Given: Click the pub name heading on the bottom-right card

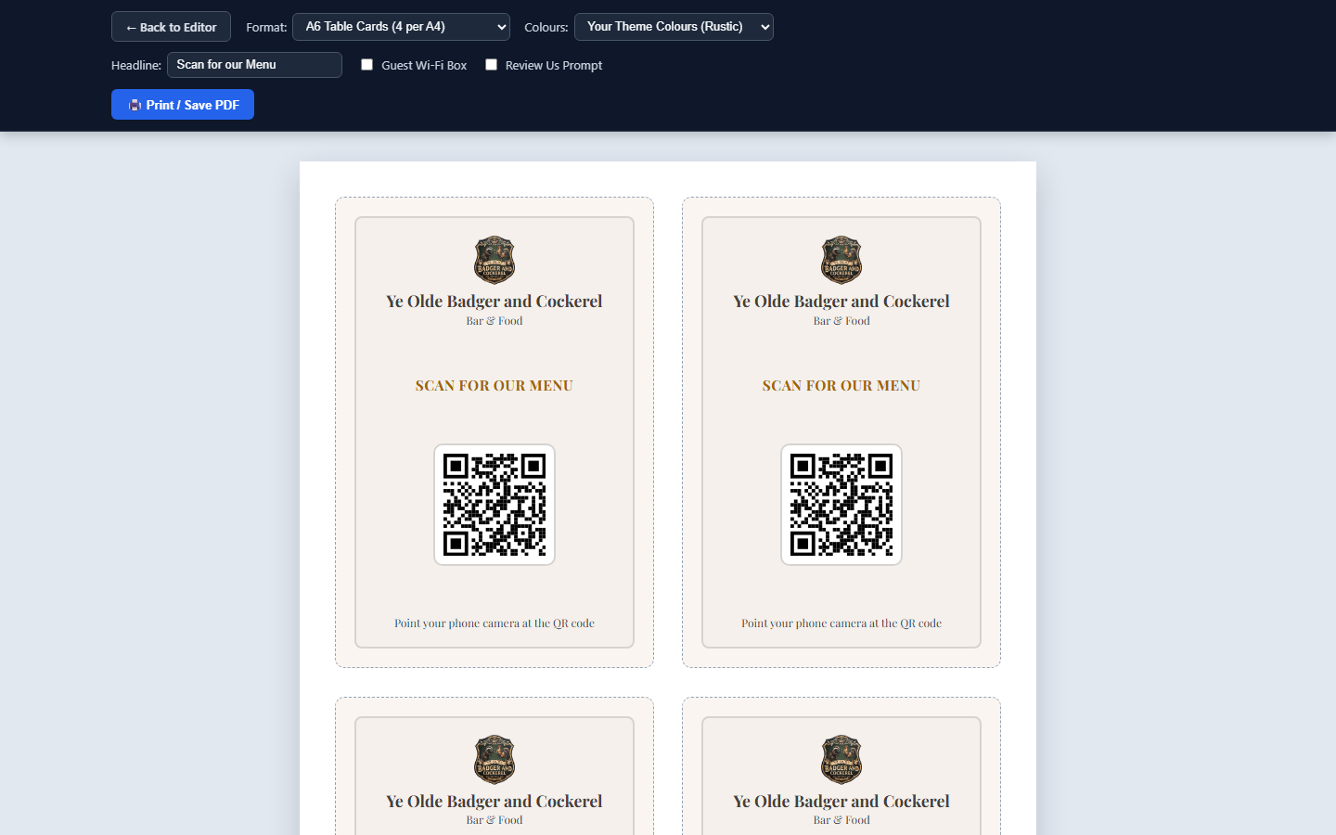Looking at the screenshot, I should tap(841, 802).
